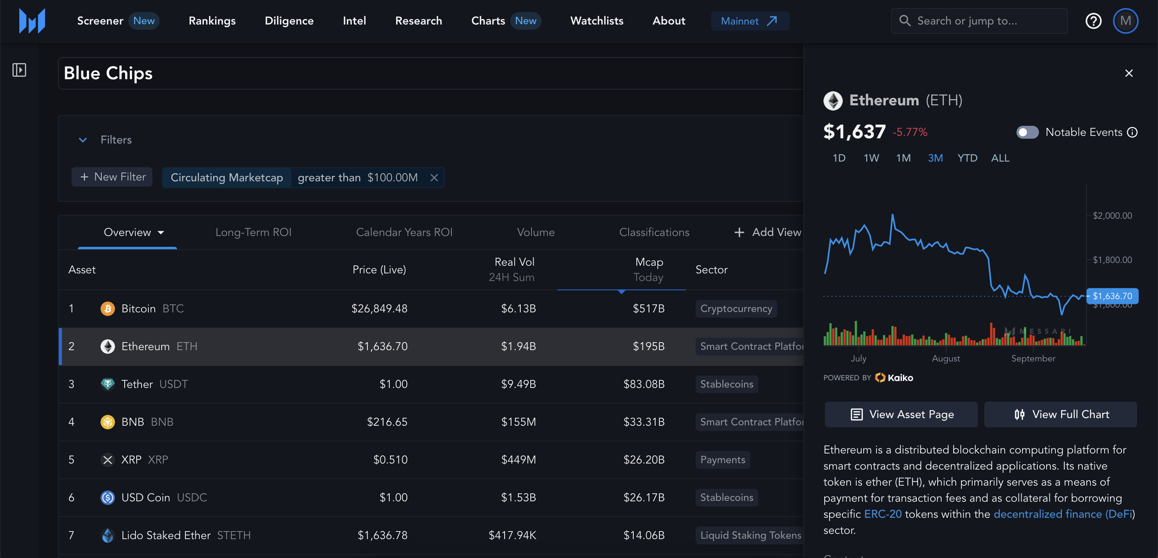Toggle the left sidebar panel icon
The height and width of the screenshot is (558, 1158).
[x=19, y=70]
